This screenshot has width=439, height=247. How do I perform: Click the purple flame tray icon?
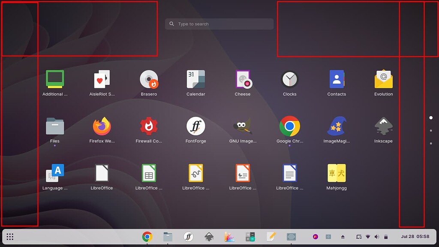click(316, 237)
